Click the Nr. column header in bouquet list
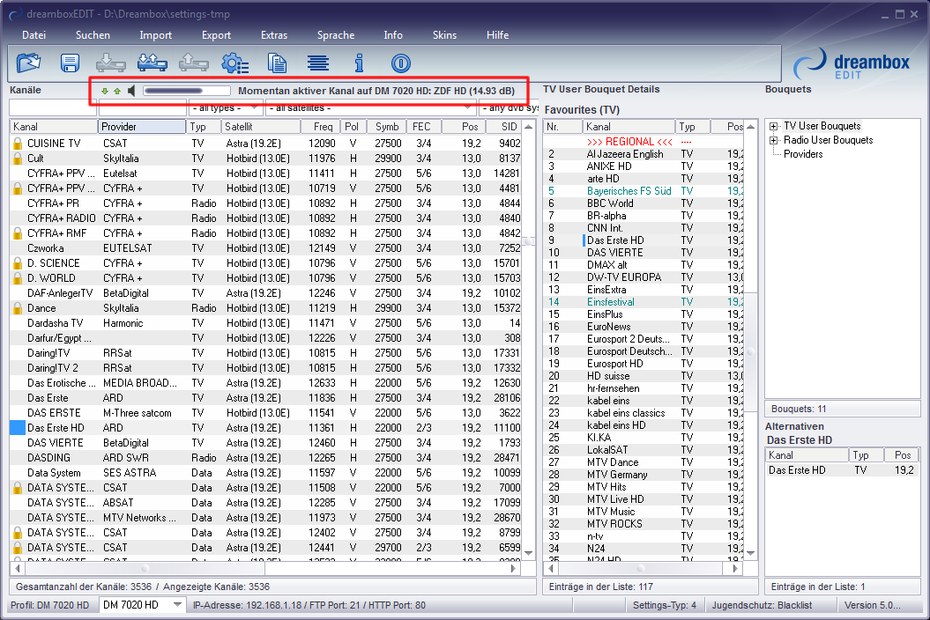The height and width of the screenshot is (620, 930). pos(562,126)
